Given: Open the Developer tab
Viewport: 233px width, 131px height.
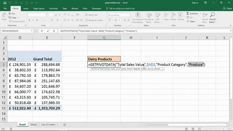Looking at the screenshot, I should (96, 8).
